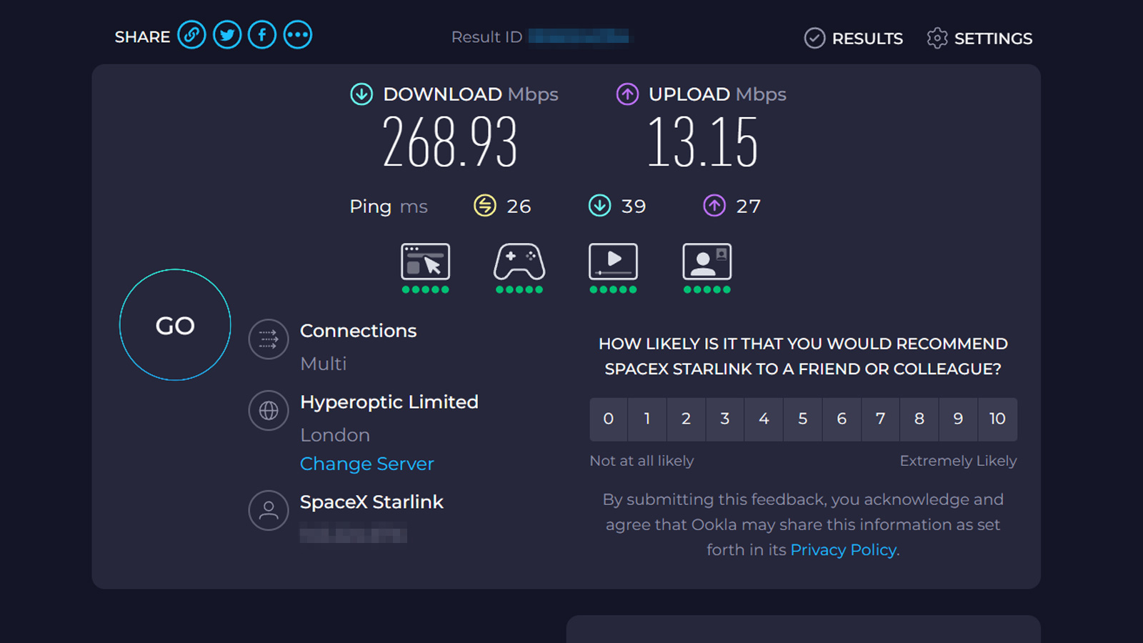Click the online gaming controller icon
Image resolution: width=1143 pixels, height=643 pixels.
pyautogui.click(x=519, y=262)
